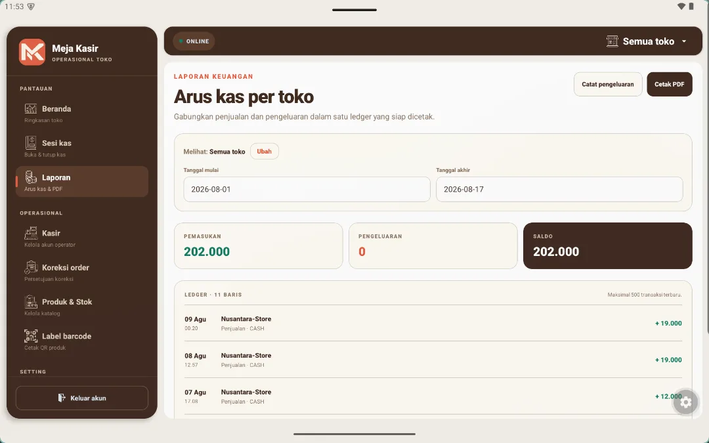Click the Sesi kas book icon
This screenshot has height=443, width=709.
pos(31,143)
